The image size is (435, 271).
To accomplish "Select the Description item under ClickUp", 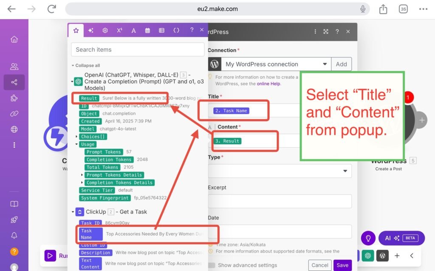I will coord(96,253).
